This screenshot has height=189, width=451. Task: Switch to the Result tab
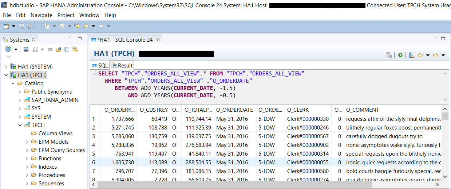(122, 65)
